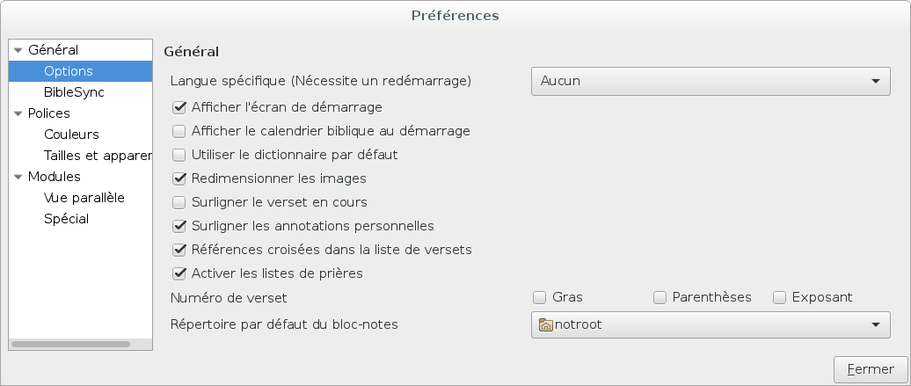The image size is (911, 386).
Task: Check the Gras verse number option
Action: pyautogui.click(x=539, y=298)
